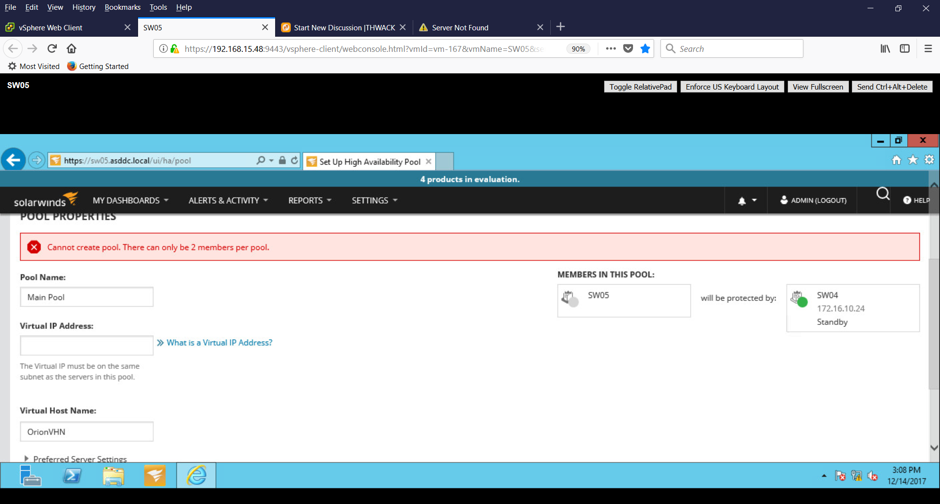Open Internet Explorer tools gear
Viewport: 940px width, 504px height.
click(929, 160)
